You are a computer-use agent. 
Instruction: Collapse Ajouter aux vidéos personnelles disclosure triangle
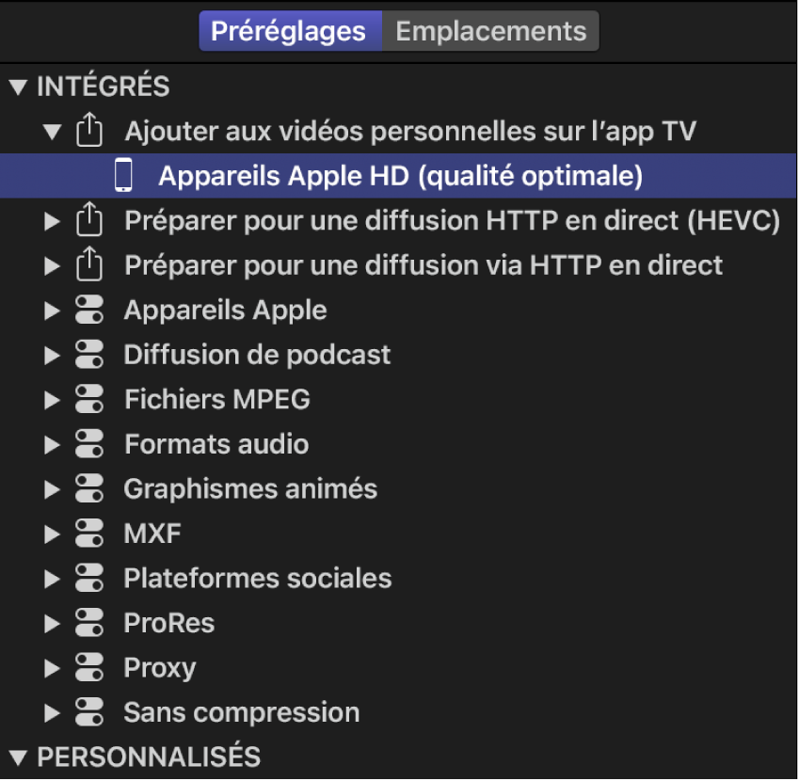[x=52, y=132]
